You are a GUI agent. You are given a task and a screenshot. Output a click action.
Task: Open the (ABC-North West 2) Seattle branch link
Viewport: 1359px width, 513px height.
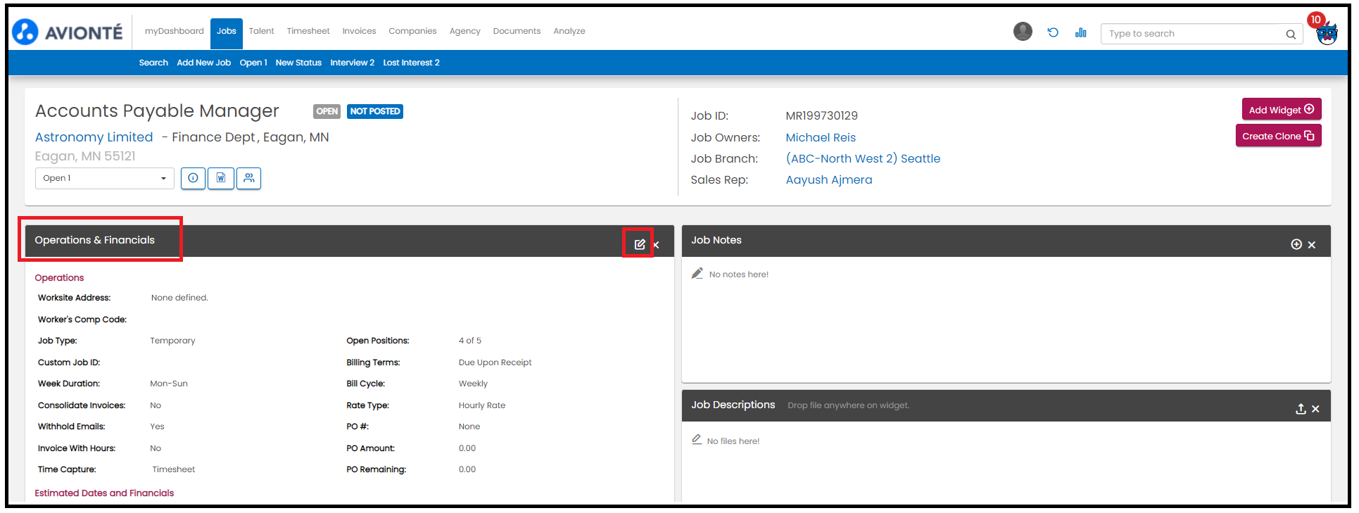(x=863, y=158)
